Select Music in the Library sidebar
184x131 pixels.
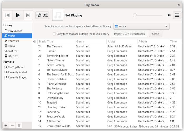click(x=17, y=36)
